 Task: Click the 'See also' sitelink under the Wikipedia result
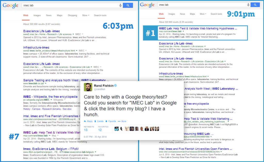(x=67, y=109)
